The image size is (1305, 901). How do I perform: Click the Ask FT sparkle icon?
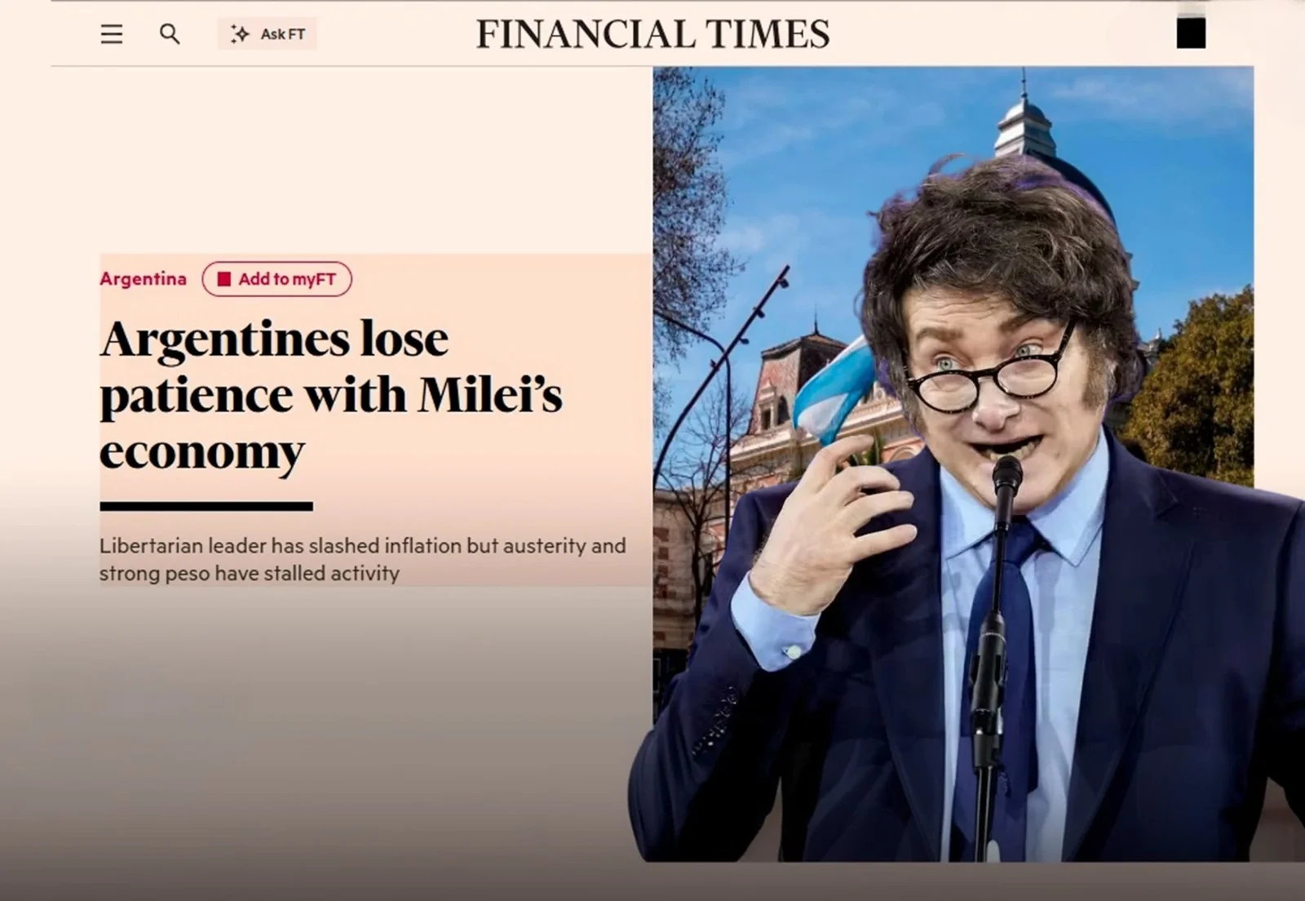point(240,33)
